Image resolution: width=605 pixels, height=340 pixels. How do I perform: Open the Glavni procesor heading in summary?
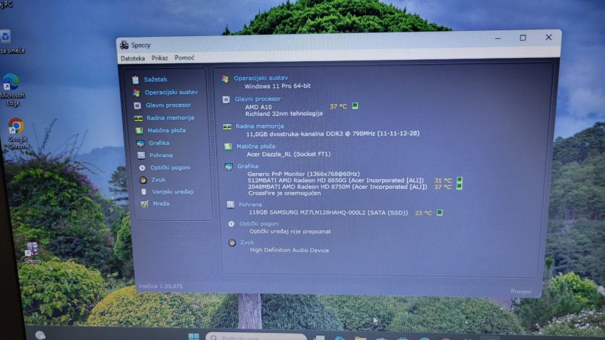point(258,99)
